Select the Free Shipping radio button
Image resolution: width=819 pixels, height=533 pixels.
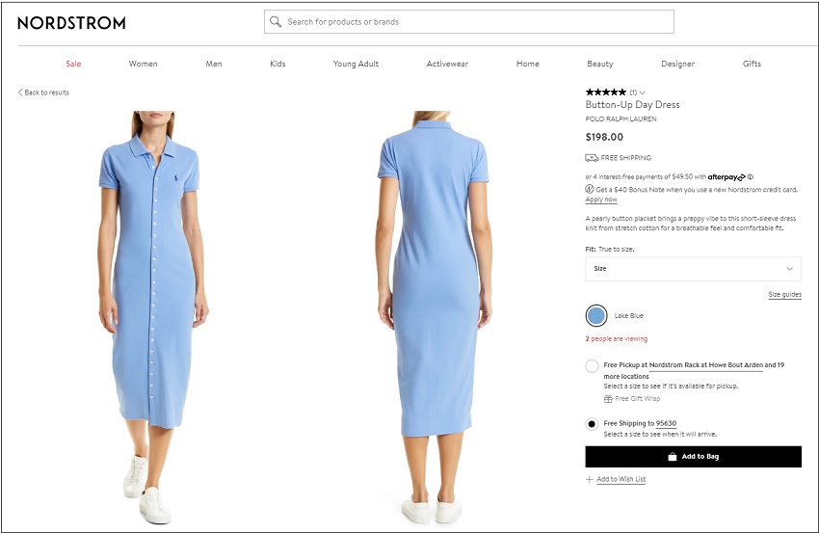point(592,424)
